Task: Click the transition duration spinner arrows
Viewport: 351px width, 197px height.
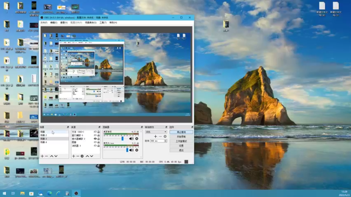Action: click(x=165, y=141)
